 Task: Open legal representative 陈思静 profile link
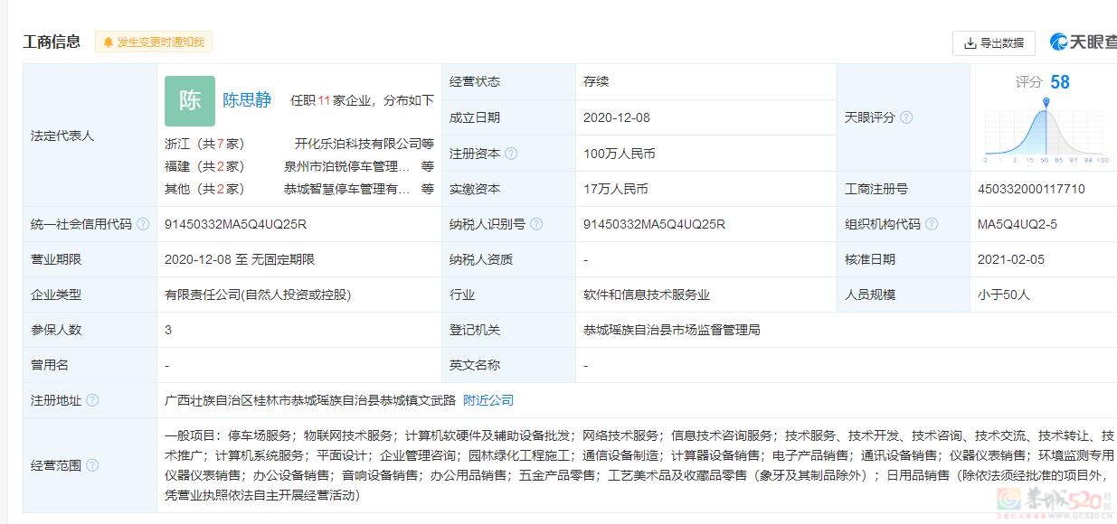tap(247, 100)
